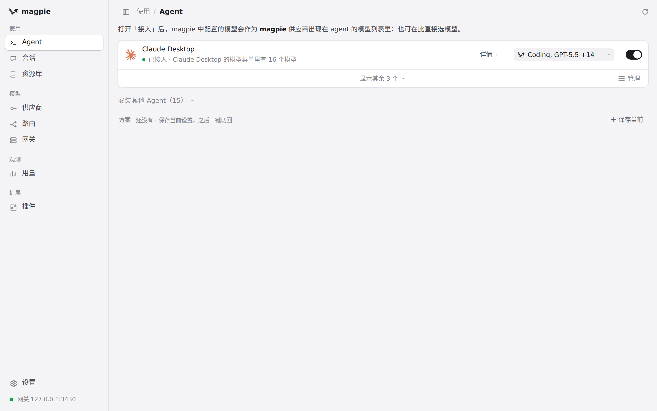Click the Claude Desktop starburst icon
The width and height of the screenshot is (657, 411).
130,55
